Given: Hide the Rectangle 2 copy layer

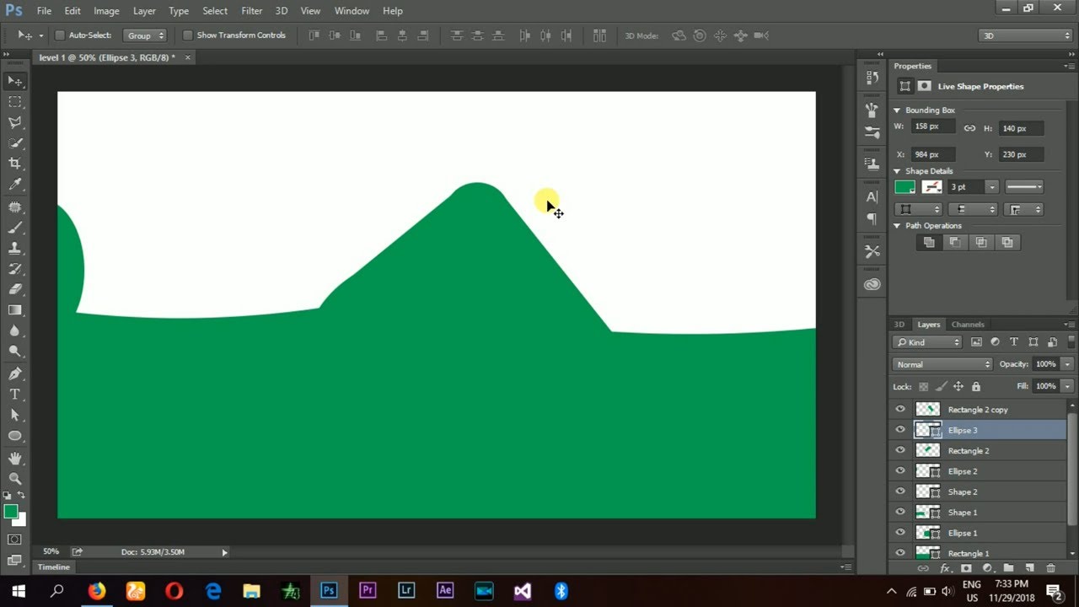Looking at the screenshot, I should 900,409.
